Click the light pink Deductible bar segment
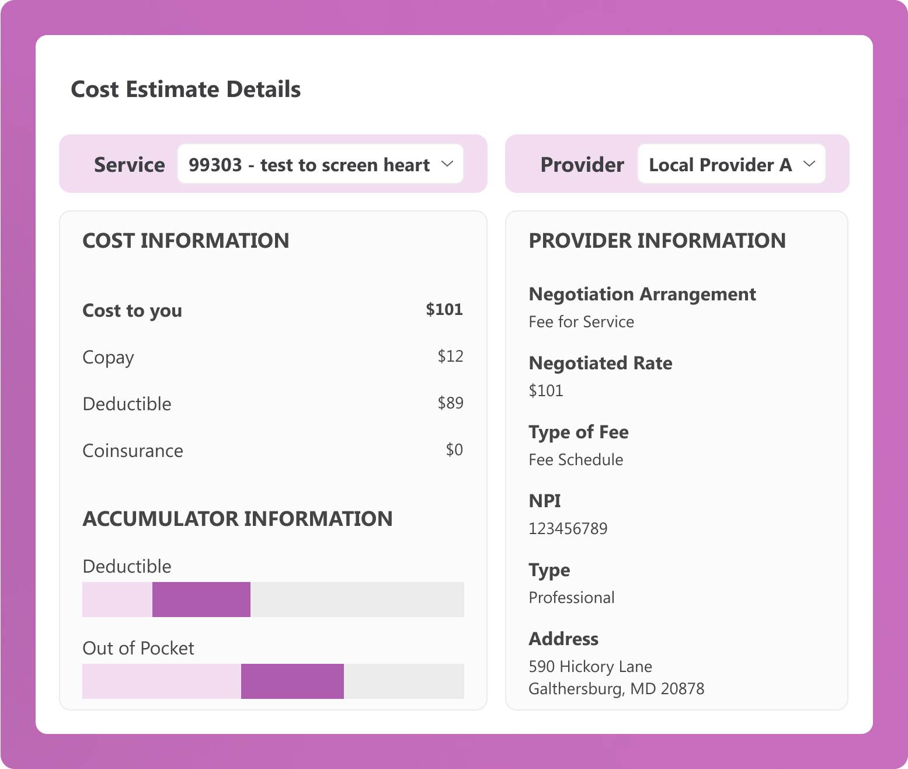Image resolution: width=908 pixels, height=769 pixels. (117, 600)
